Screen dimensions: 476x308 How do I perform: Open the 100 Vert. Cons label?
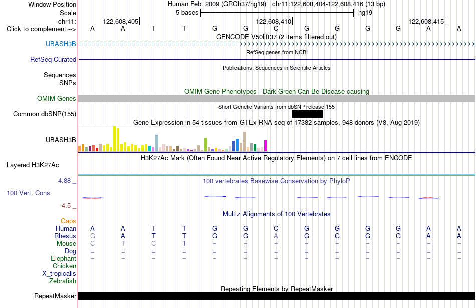pyautogui.click(x=28, y=193)
